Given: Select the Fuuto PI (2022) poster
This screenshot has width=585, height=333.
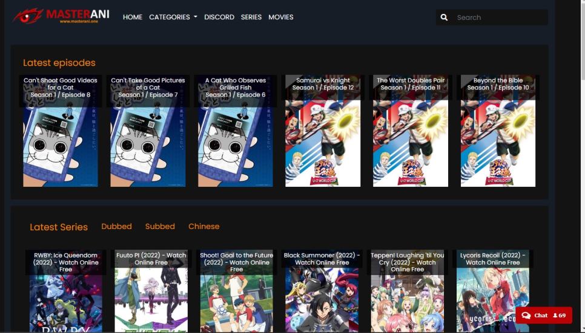Looking at the screenshot, I should [151, 291].
